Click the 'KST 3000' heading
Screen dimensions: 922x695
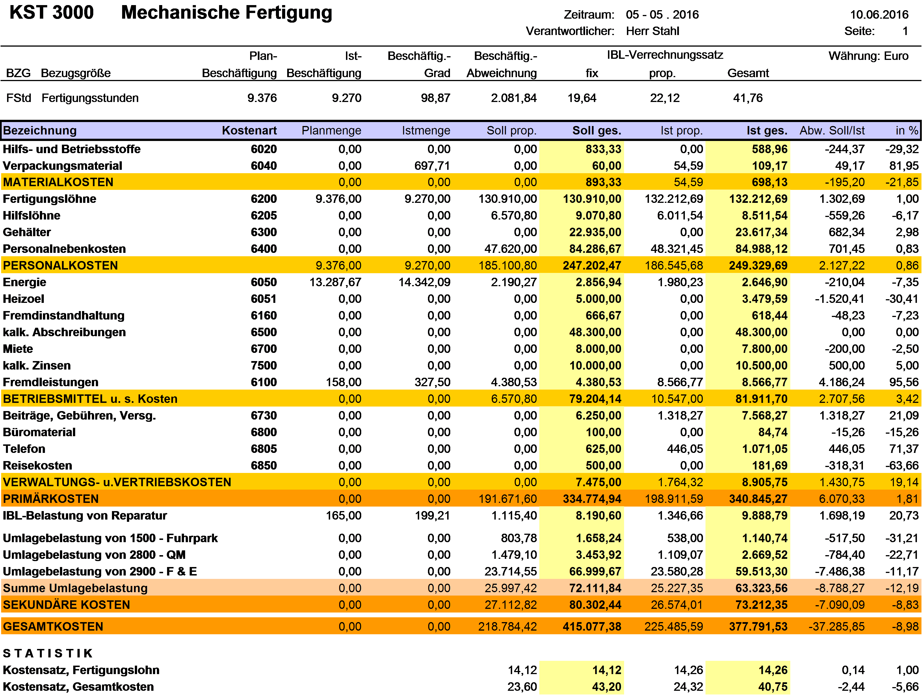[52, 12]
